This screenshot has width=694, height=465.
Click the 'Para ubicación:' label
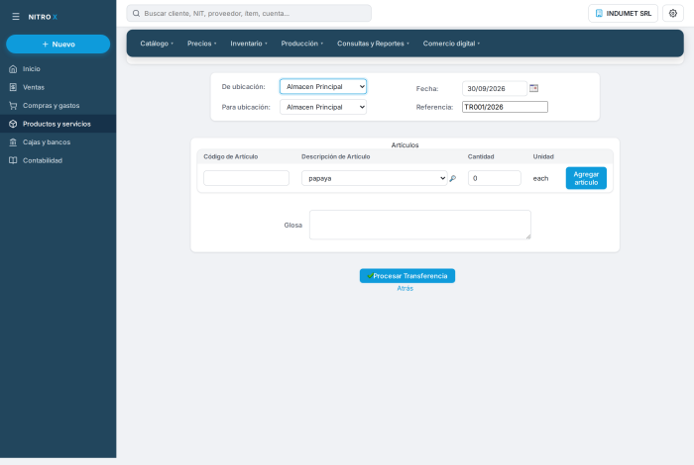click(246, 107)
